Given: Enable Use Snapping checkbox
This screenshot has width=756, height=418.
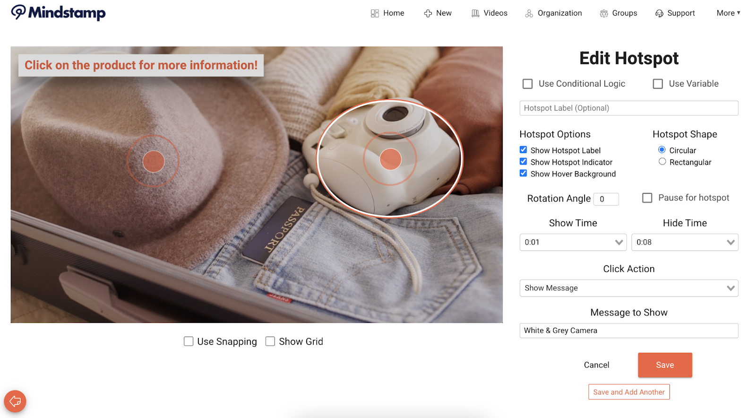Looking at the screenshot, I should click(x=189, y=341).
